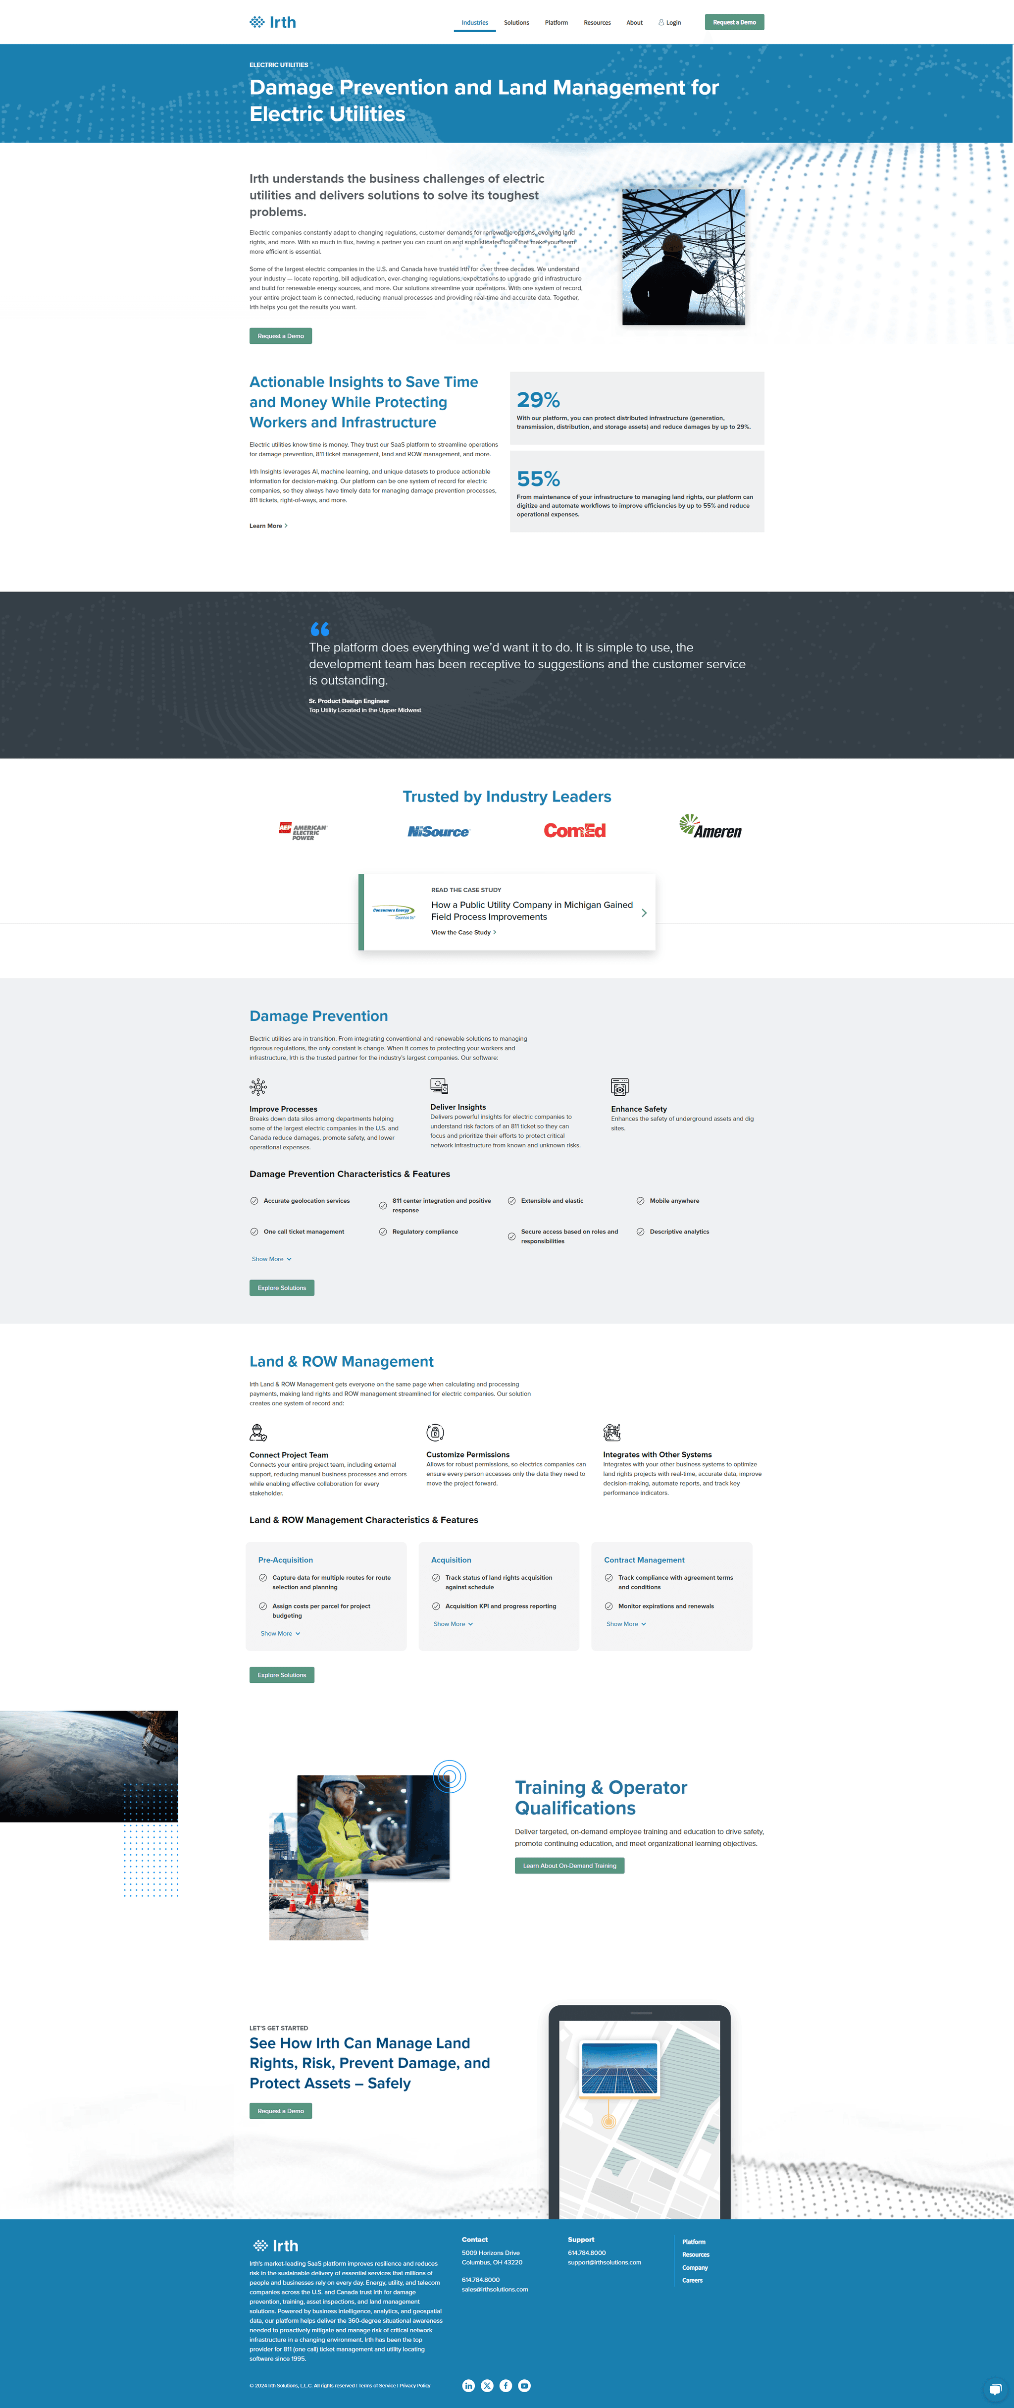Open the footer Company link
Screen dimensions: 1014x2408
click(694, 2268)
